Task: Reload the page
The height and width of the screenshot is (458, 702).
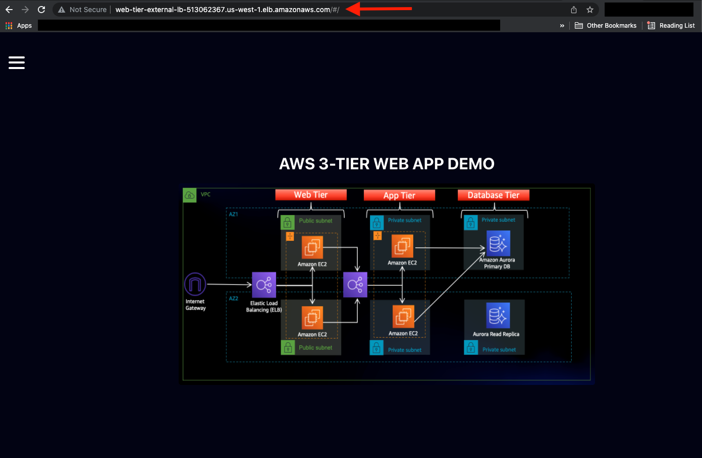Action: (41, 10)
